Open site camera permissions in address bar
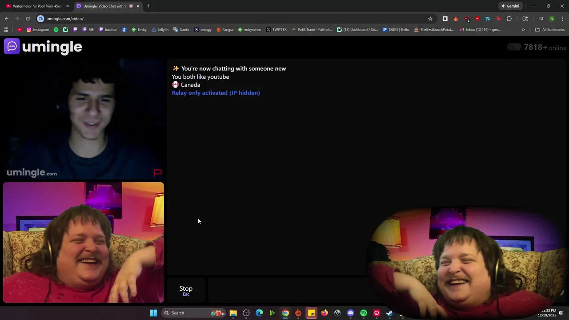Screen dimensions: 569x320 pos(40,19)
